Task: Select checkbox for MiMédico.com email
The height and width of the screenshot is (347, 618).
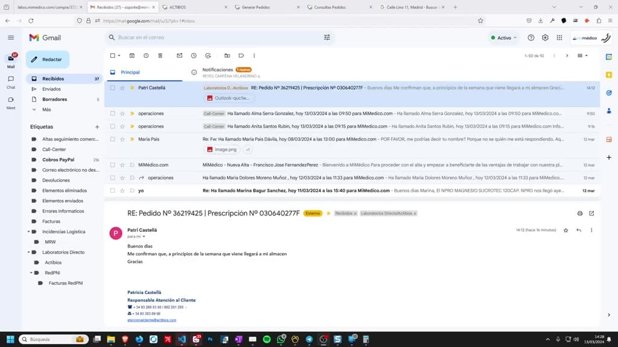Action: (113, 165)
